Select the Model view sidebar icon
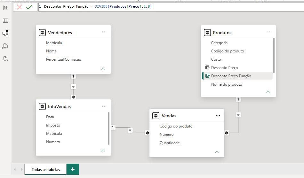The image size is (304, 178). [x=5, y=33]
